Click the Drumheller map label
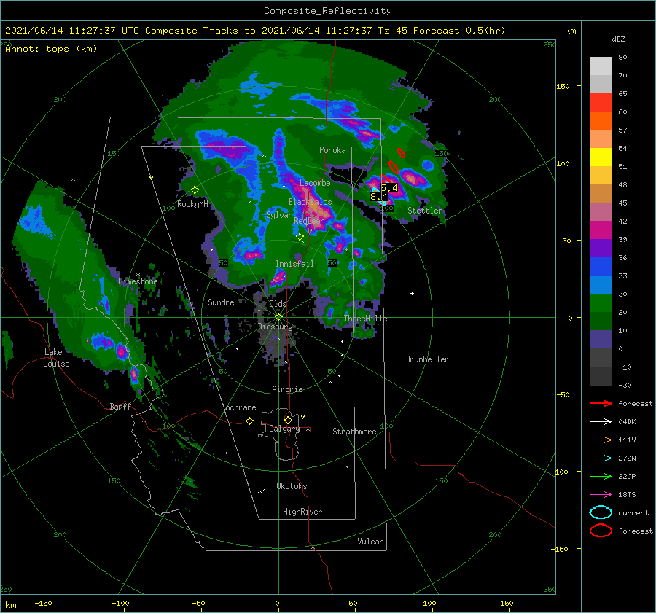Screen dimensions: 656x613 pyautogui.click(x=427, y=359)
